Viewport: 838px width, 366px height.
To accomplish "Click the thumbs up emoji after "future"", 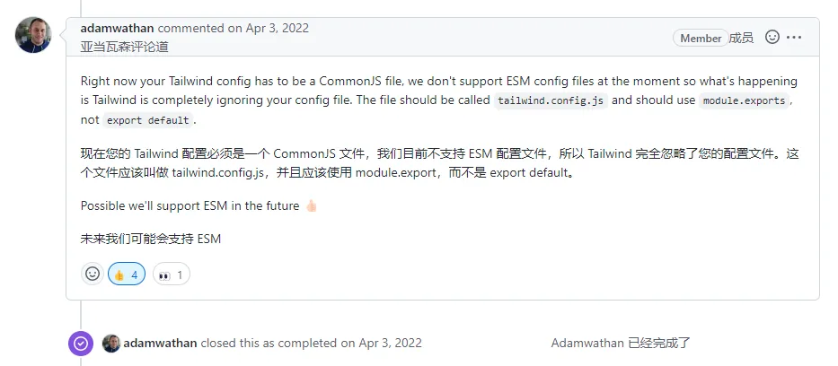I will pyautogui.click(x=311, y=206).
